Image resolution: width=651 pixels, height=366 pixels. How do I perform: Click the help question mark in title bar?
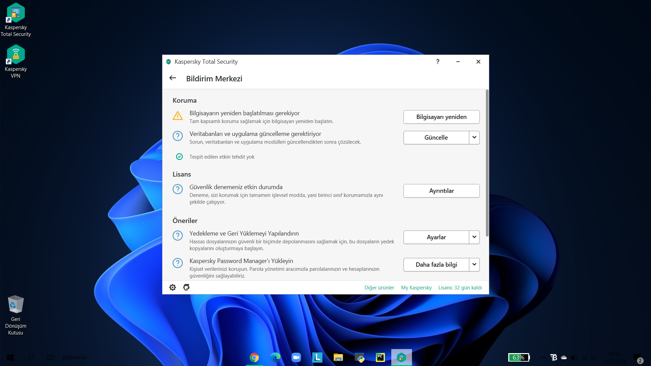tap(438, 62)
